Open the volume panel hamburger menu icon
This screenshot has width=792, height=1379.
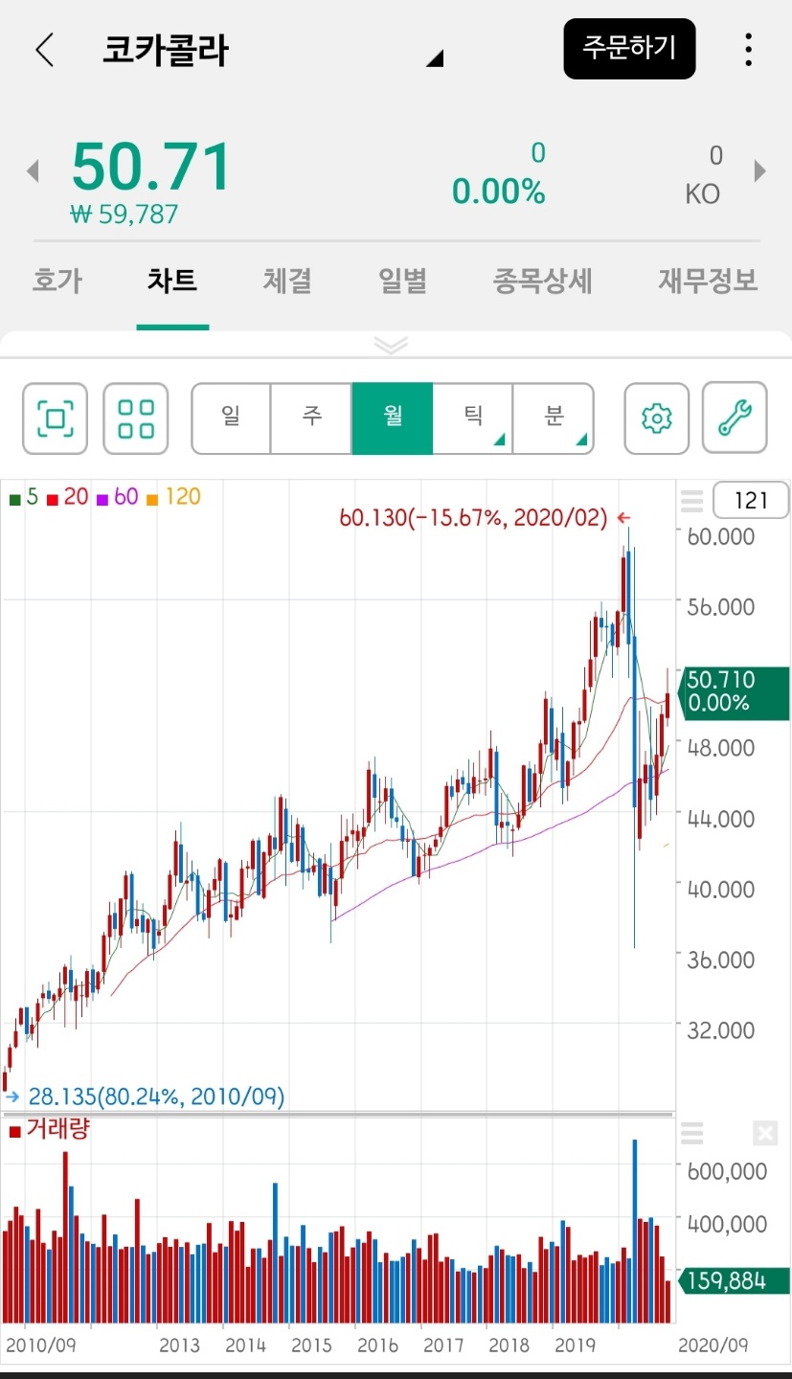(x=691, y=1134)
